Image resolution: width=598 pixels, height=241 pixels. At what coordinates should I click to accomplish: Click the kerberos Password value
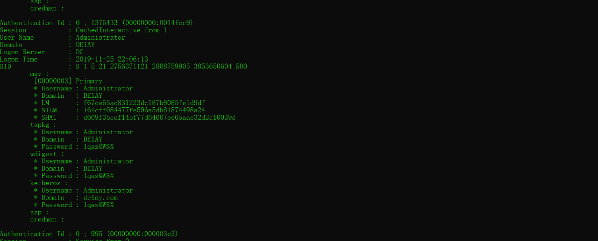[99, 205]
